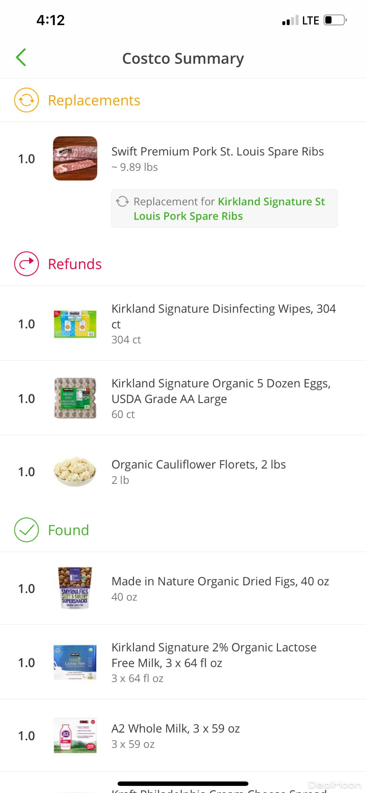Image resolution: width=366 pixels, height=793 pixels.
Task: Tap the organic eggs carton thumbnail
Action: click(x=75, y=398)
